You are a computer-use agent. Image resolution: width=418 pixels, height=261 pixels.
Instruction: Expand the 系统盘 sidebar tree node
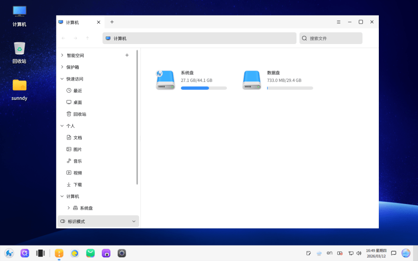[x=69, y=208]
